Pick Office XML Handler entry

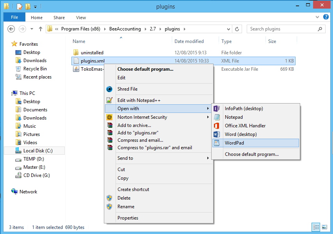[x=255, y=126]
